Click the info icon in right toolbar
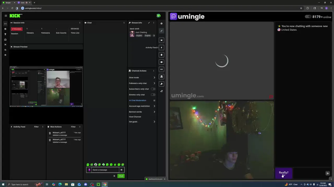Viewport: 334px width, 187px height. coord(162,23)
